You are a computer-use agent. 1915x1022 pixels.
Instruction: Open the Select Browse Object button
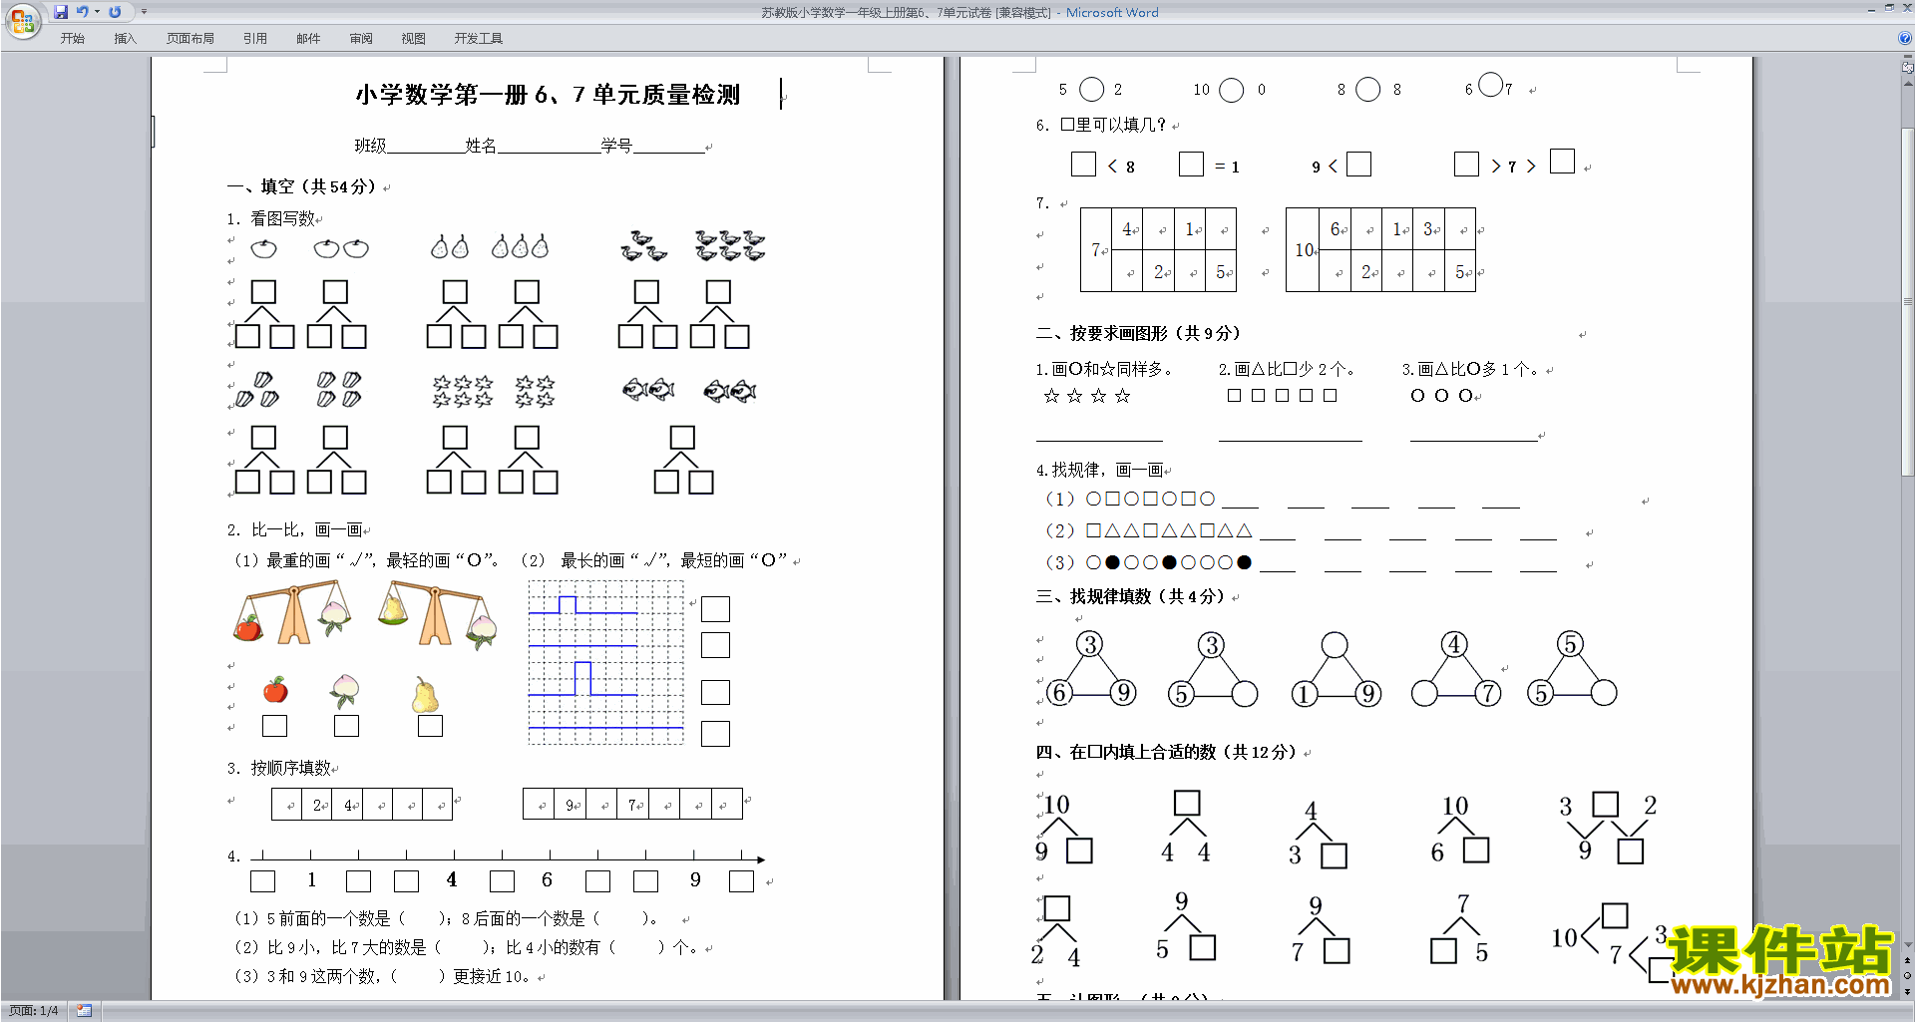click(x=1908, y=976)
